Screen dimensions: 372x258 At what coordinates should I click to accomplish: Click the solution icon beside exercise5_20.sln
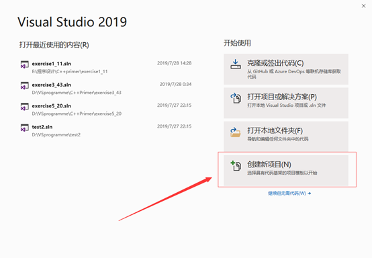click(x=25, y=107)
